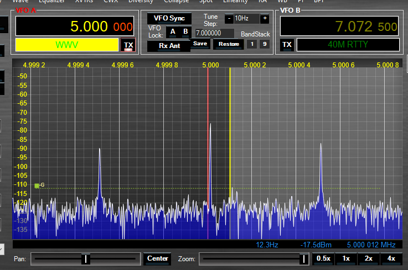This screenshot has width=408, height=270.
Task: Toggle VFO Lock A
Action: pyautogui.click(x=173, y=32)
